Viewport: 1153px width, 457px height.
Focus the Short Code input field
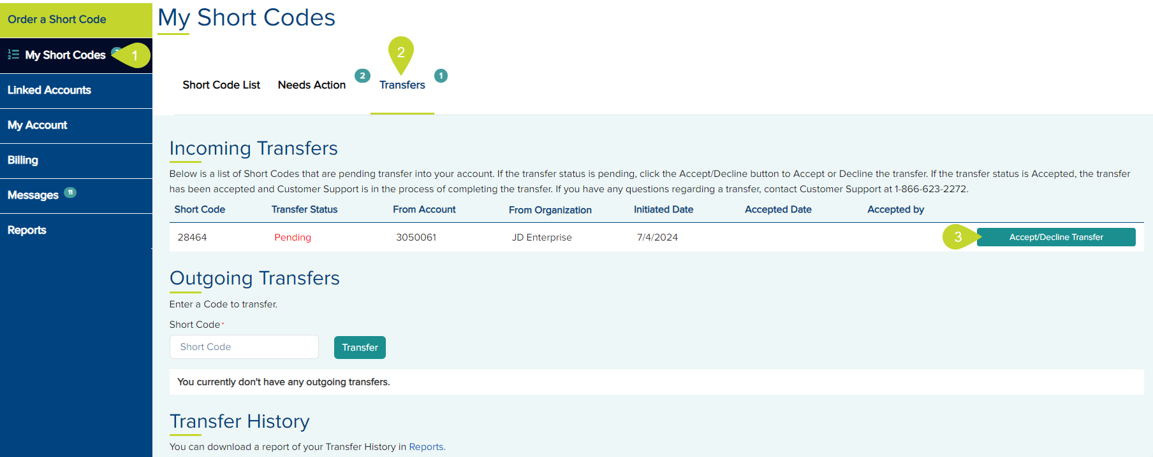(x=244, y=347)
